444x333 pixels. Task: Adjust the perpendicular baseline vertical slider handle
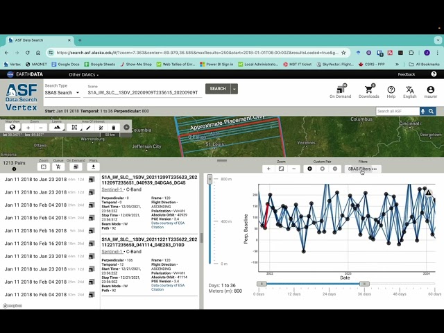210,179
